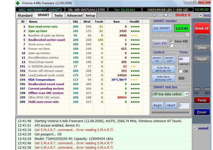Select the PIO radio button
This screenshot has width=213, height=150.
(166, 15)
